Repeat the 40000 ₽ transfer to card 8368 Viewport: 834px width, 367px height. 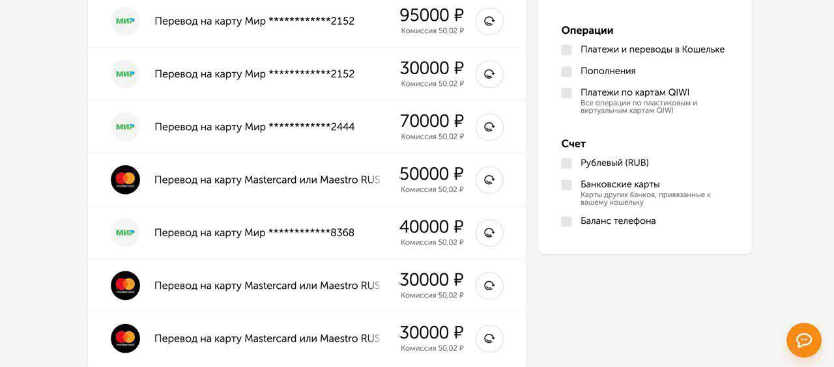pos(489,233)
